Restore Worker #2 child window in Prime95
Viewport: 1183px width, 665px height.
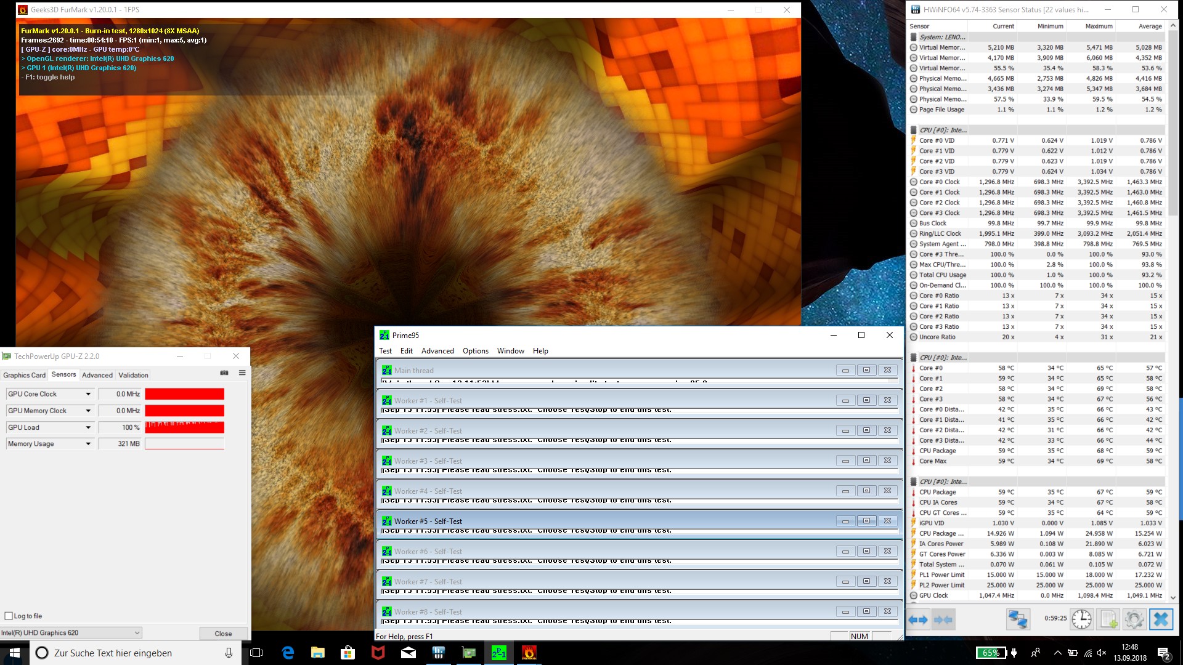866,430
